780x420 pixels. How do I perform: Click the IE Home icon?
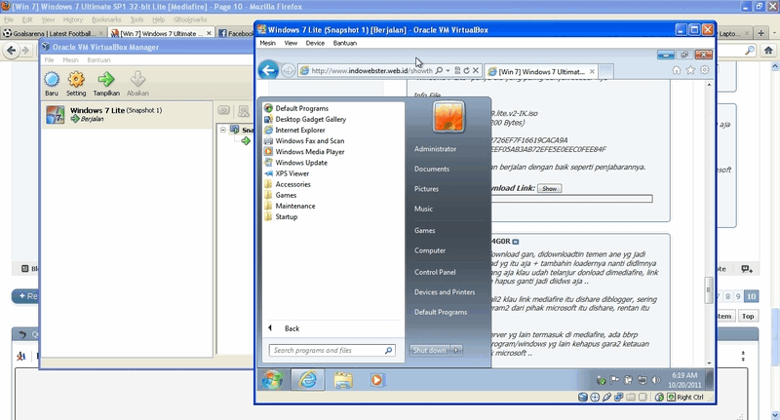click(x=677, y=70)
